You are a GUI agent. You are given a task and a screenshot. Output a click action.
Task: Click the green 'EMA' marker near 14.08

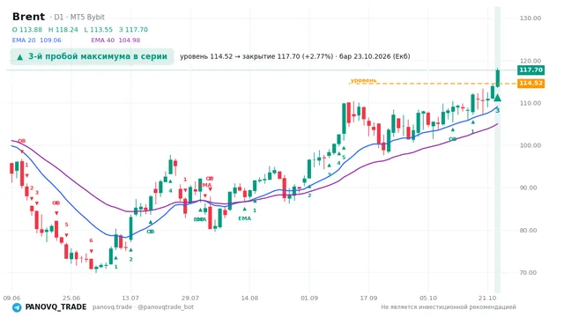coord(245,218)
